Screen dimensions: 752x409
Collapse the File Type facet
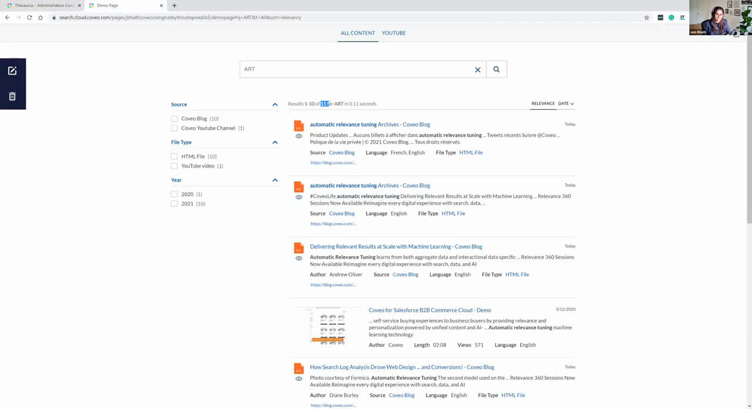click(274, 142)
